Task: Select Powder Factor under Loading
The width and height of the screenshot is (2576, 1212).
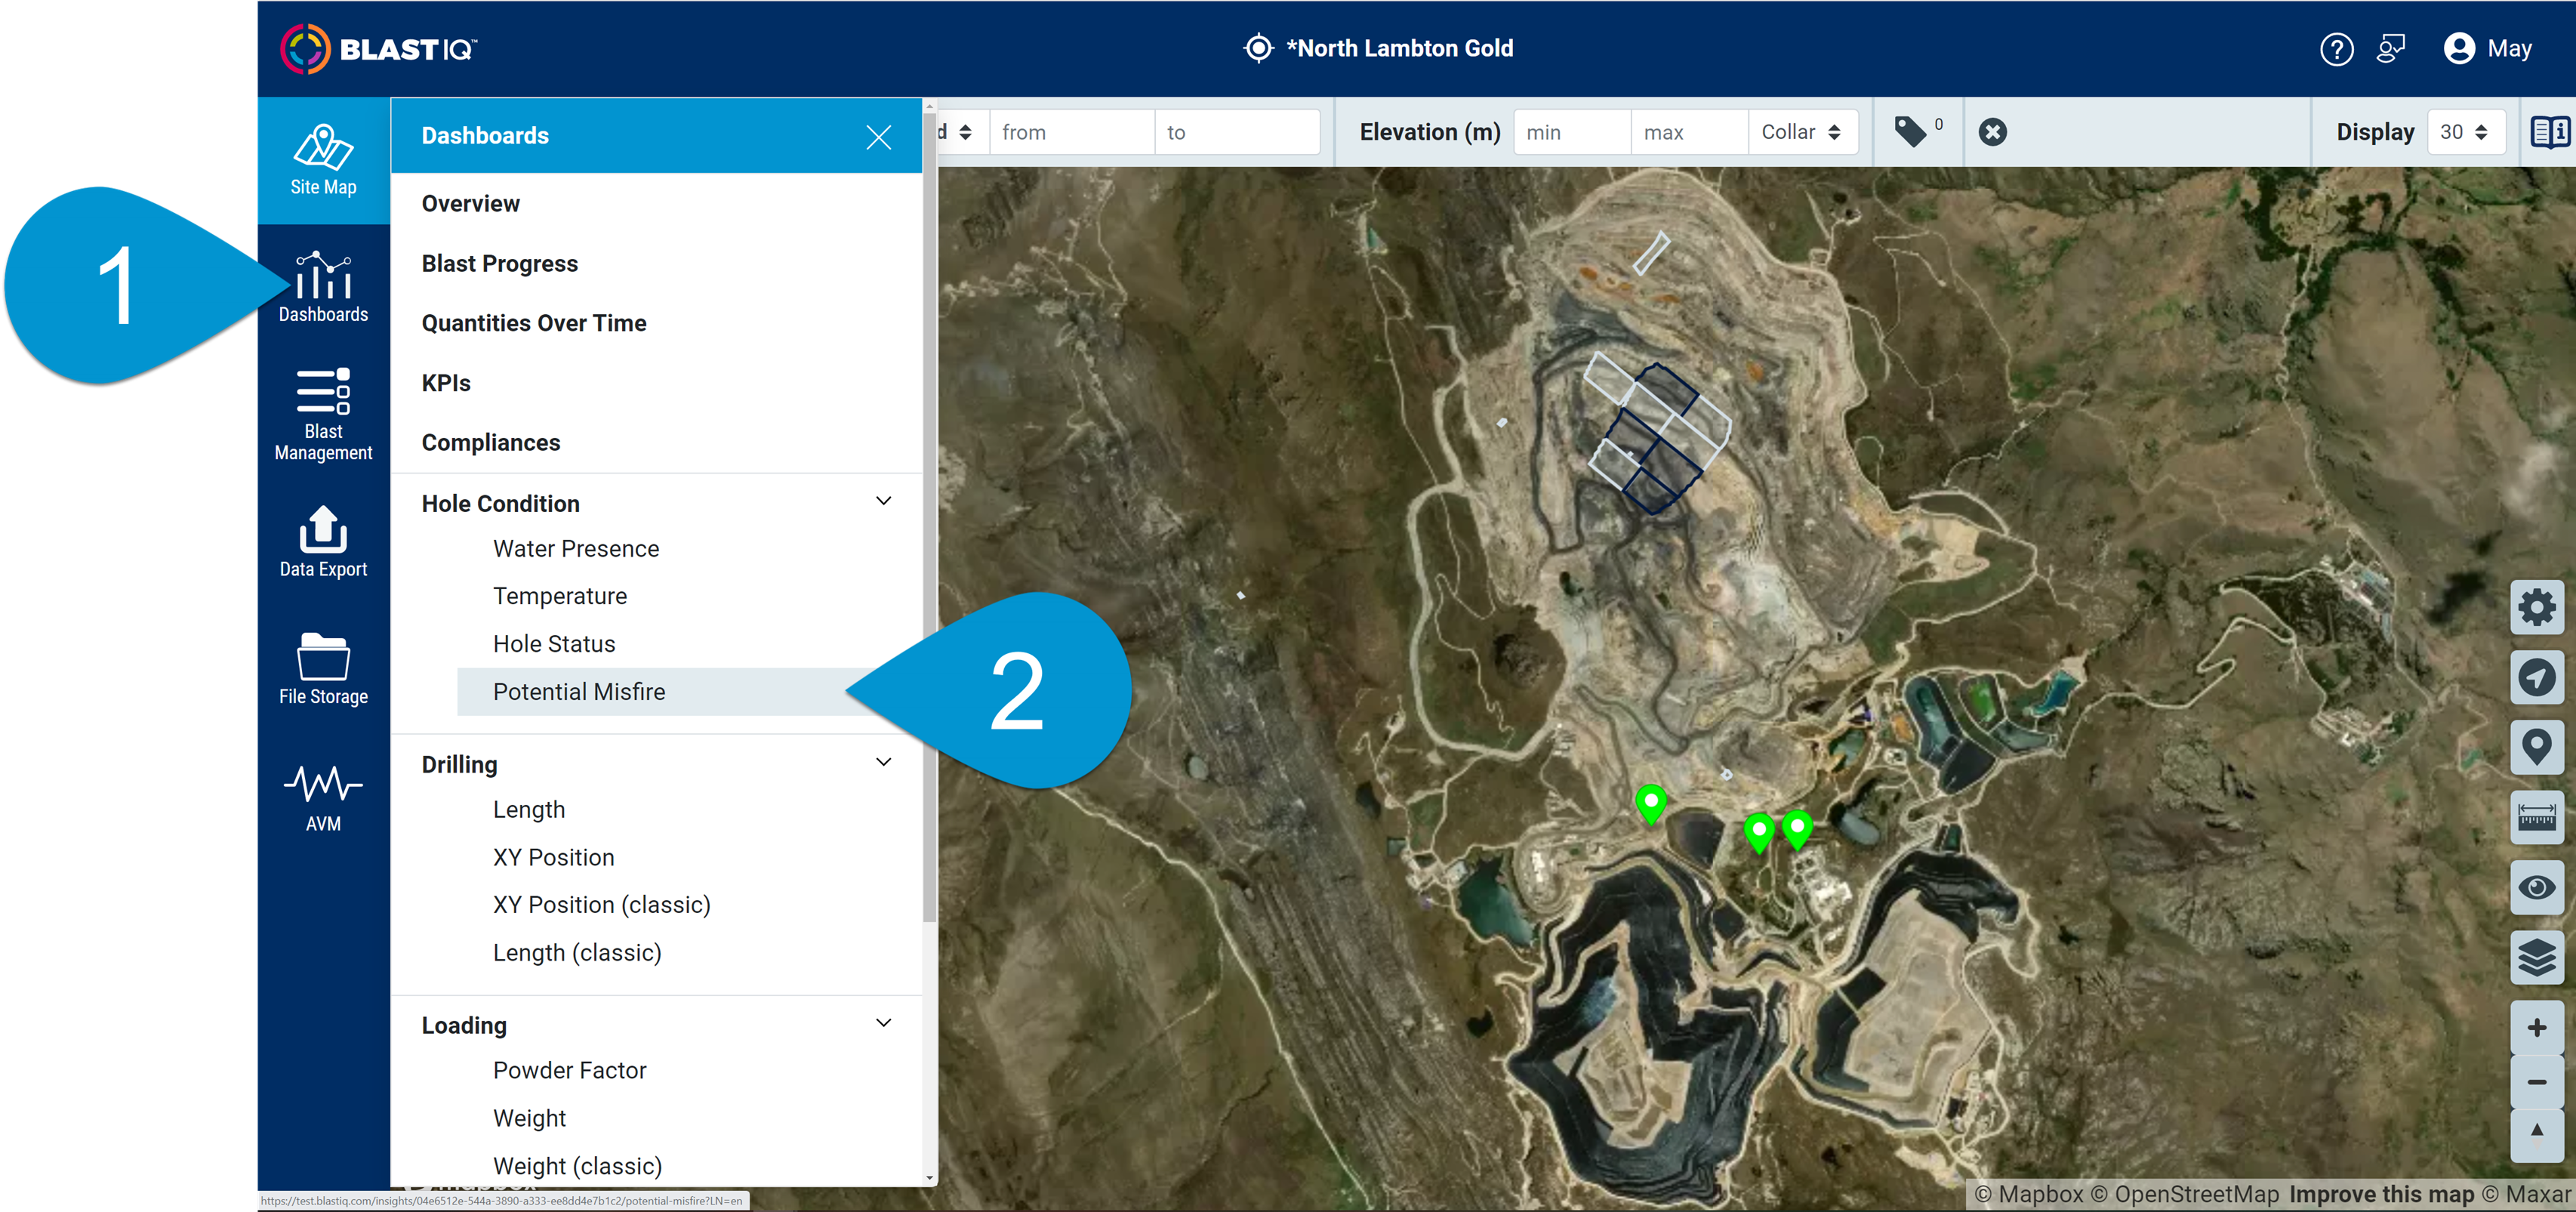Action: coord(570,1071)
